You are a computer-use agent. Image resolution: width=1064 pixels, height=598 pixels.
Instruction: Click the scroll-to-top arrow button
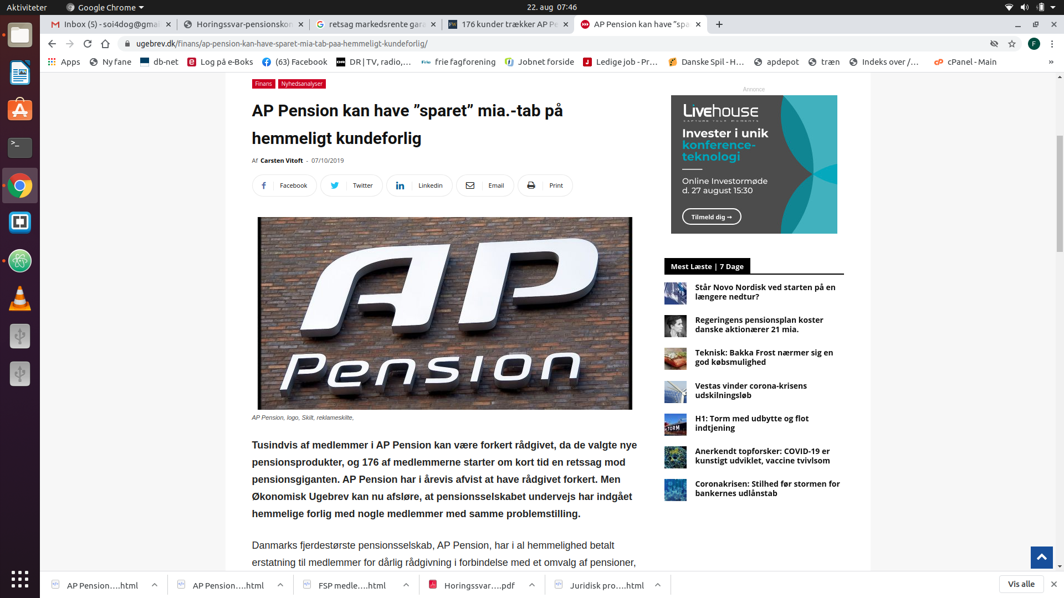tap(1041, 557)
